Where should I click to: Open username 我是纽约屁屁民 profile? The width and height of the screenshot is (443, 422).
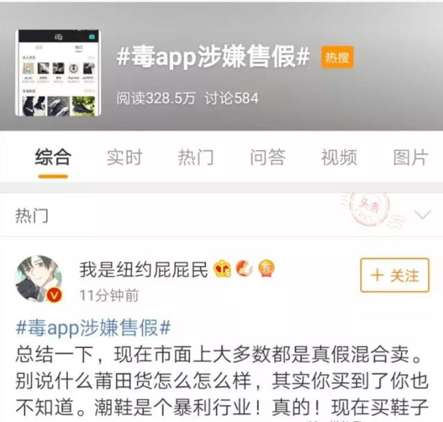[143, 270]
